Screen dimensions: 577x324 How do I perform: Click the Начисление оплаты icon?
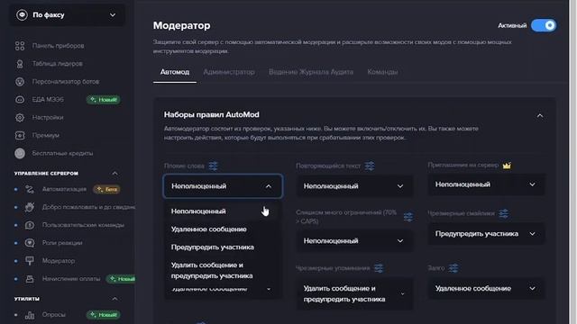pyautogui.click(x=30, y=279)
